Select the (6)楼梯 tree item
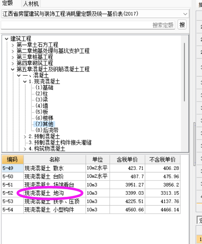Viewport: 202px width, 244px height. 44,118
